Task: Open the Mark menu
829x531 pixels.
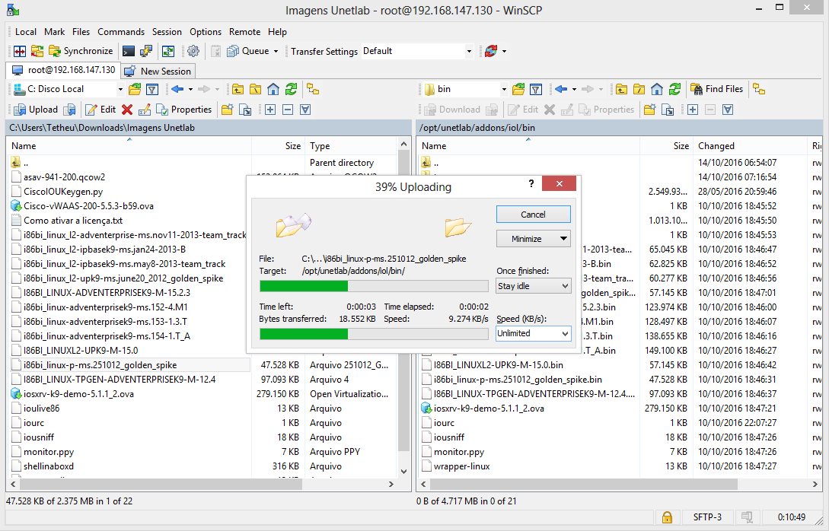Action: pyautogui.click(x=55, y=32)
